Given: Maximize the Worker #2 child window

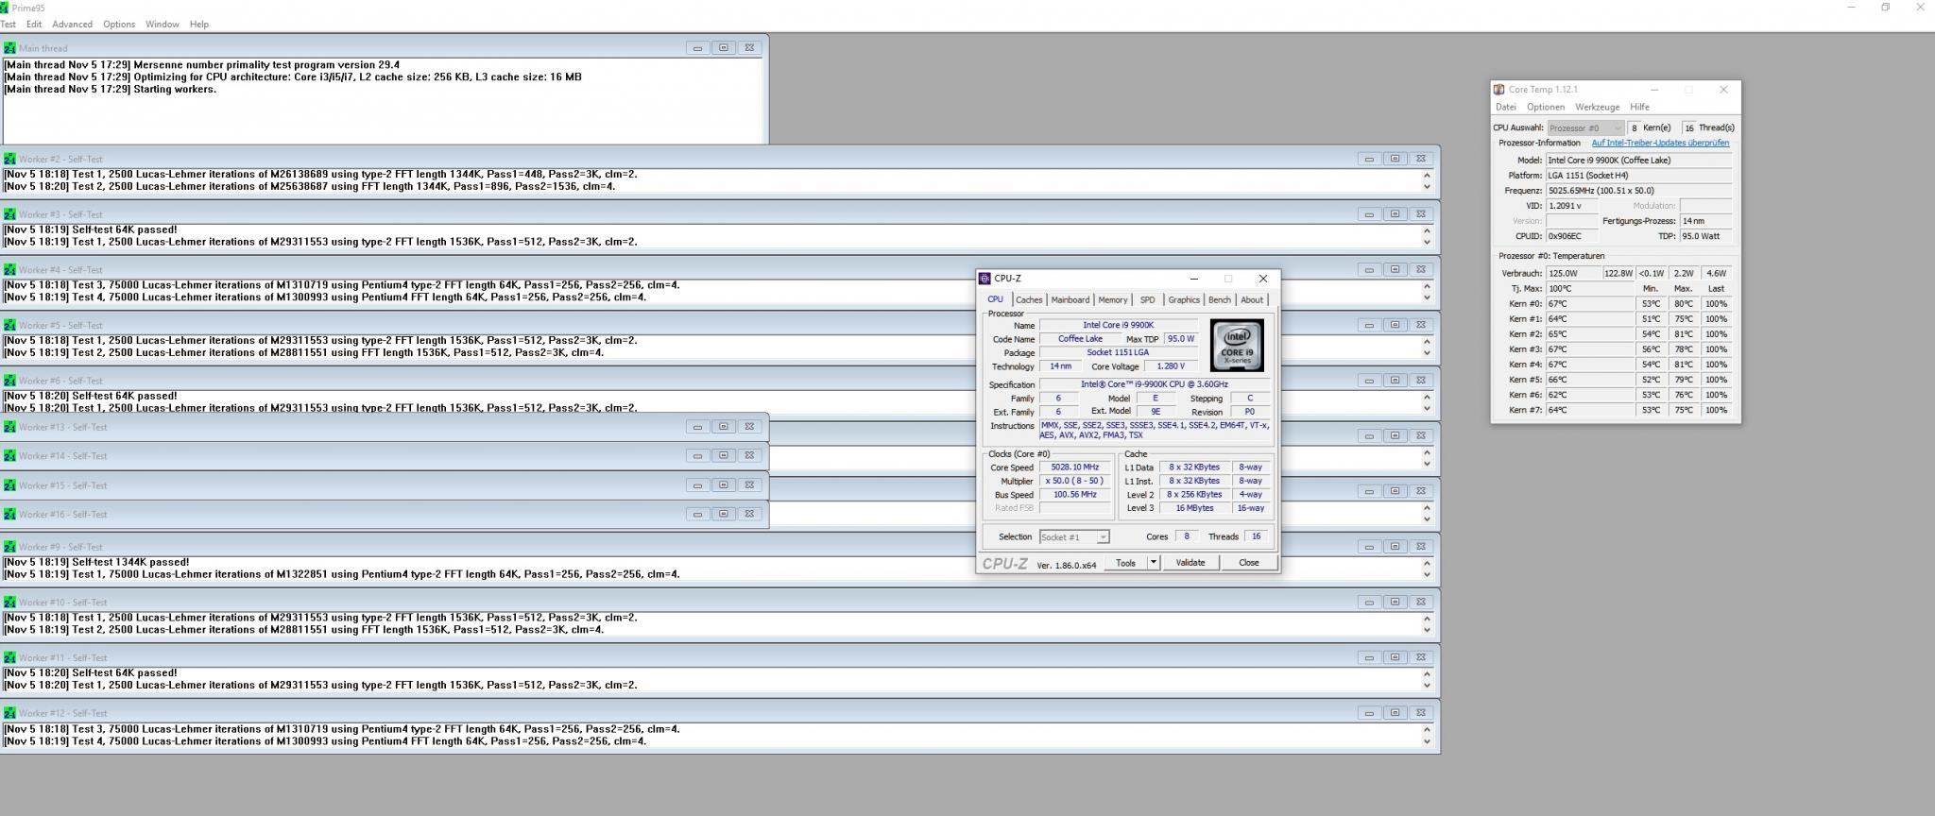Looking at the screenshot, I should click(1395, 159).
